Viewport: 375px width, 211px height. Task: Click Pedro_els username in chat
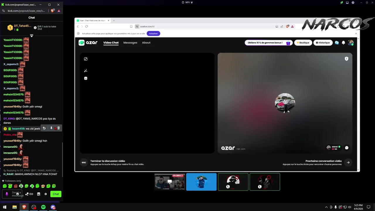click(10, 135)
